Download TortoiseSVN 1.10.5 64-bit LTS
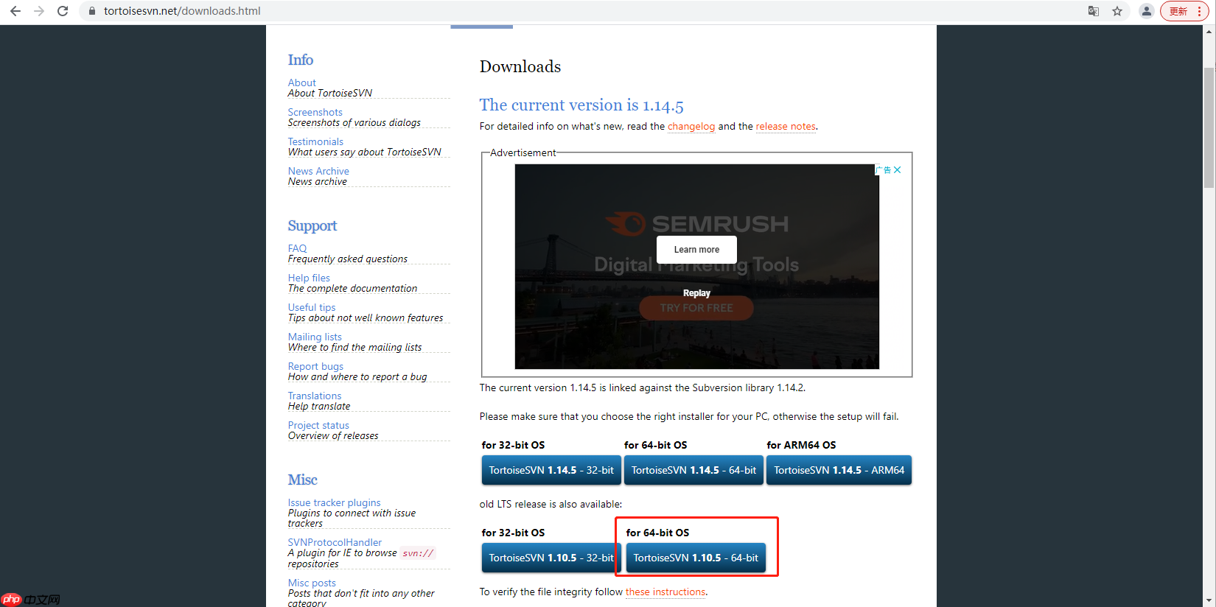The height and width of the screenshot is (607, 1216). pos(696,558)
